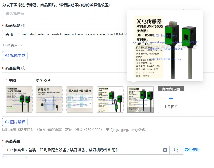
Task: Search categories with magnifier icon
Action: click(176, 150)
